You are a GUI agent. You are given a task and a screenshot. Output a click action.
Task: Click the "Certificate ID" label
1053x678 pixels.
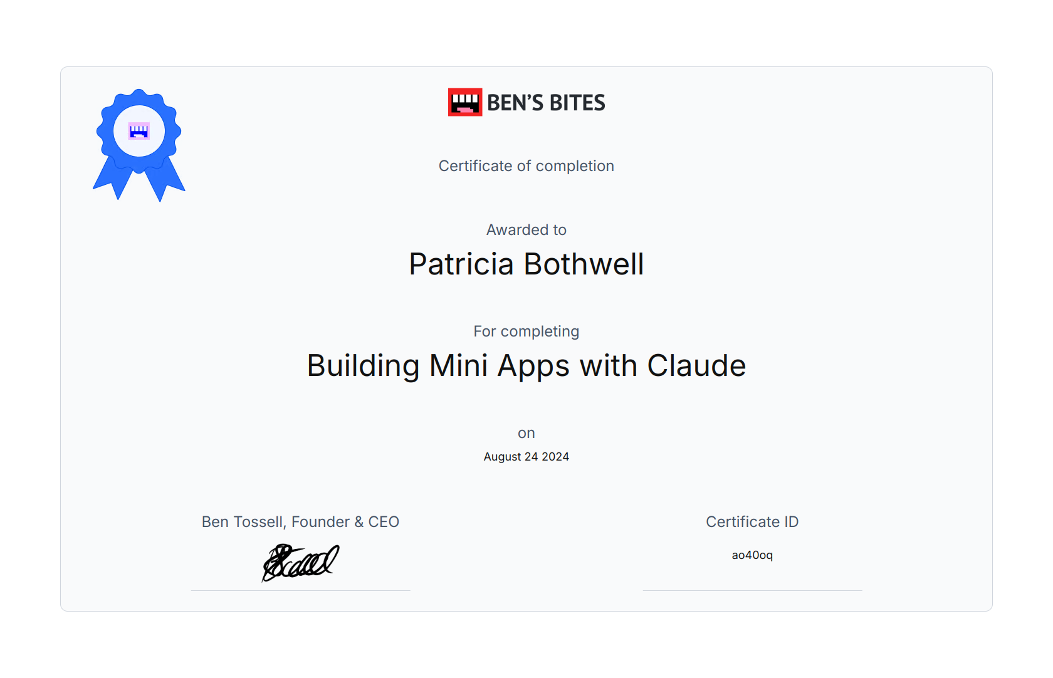(752, 522)
